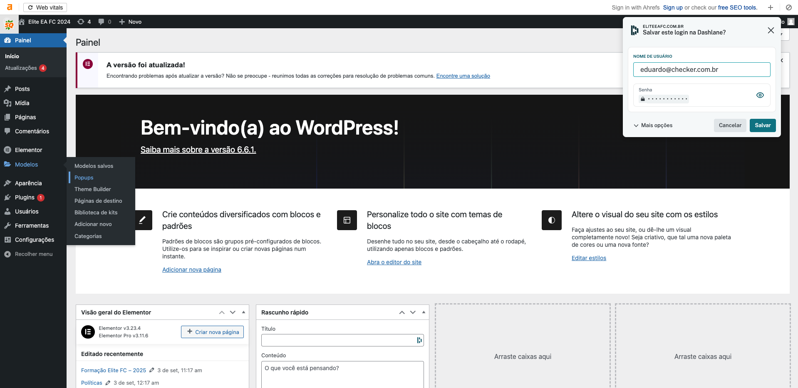
Task: Open Biblioteca de kits from flyout
Action: click(x=96, y=212)
